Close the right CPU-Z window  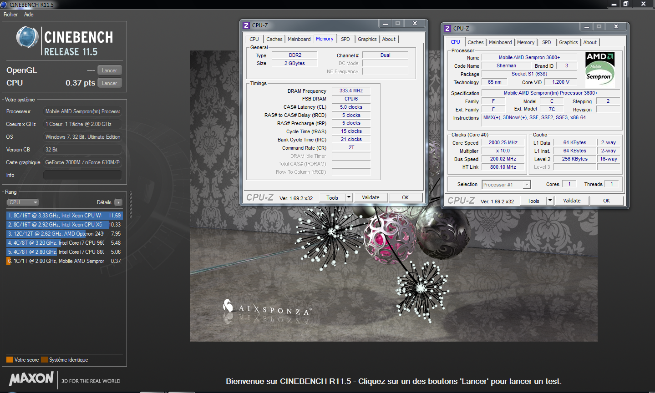click(616, 27)
